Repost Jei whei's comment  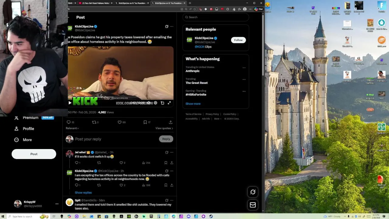tap(99, 163)
